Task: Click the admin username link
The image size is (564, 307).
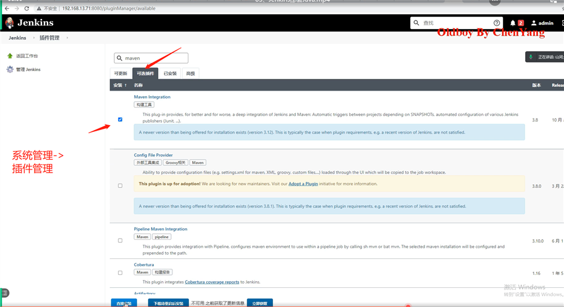Action: (545, 23)
